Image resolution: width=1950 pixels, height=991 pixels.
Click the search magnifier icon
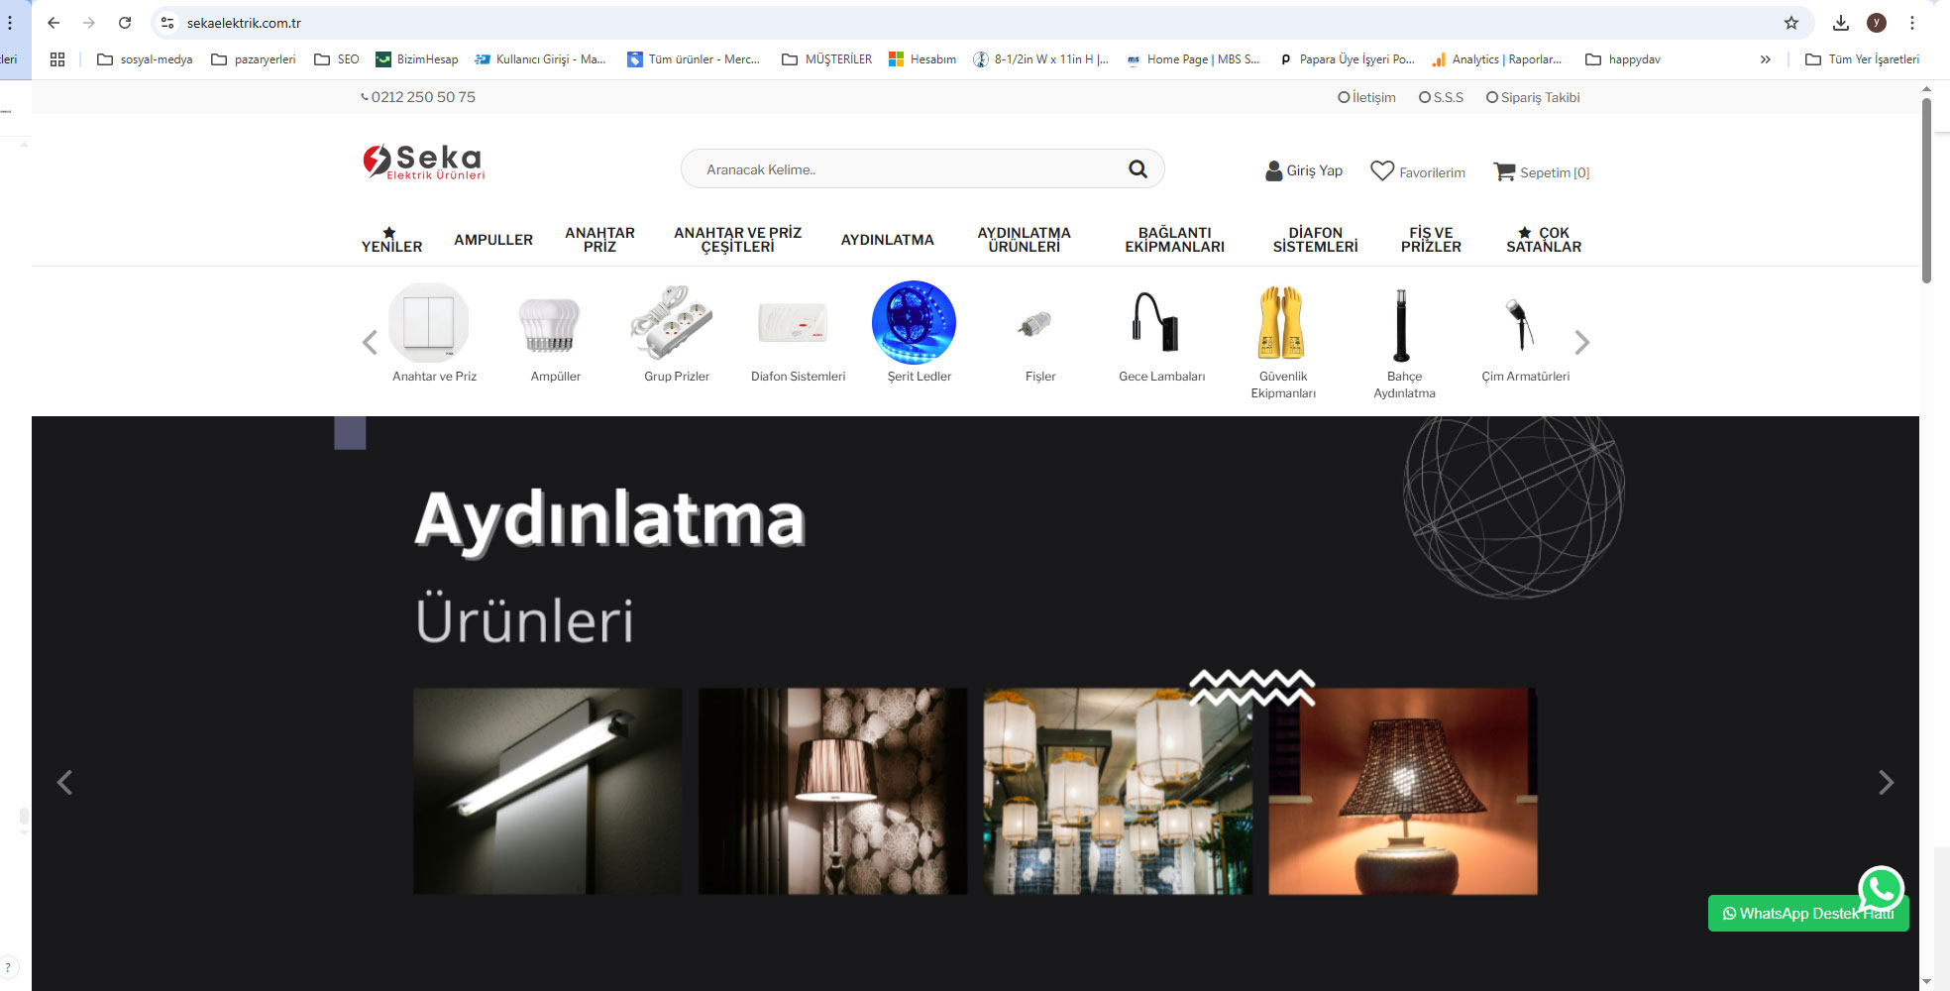point(1137,169)
